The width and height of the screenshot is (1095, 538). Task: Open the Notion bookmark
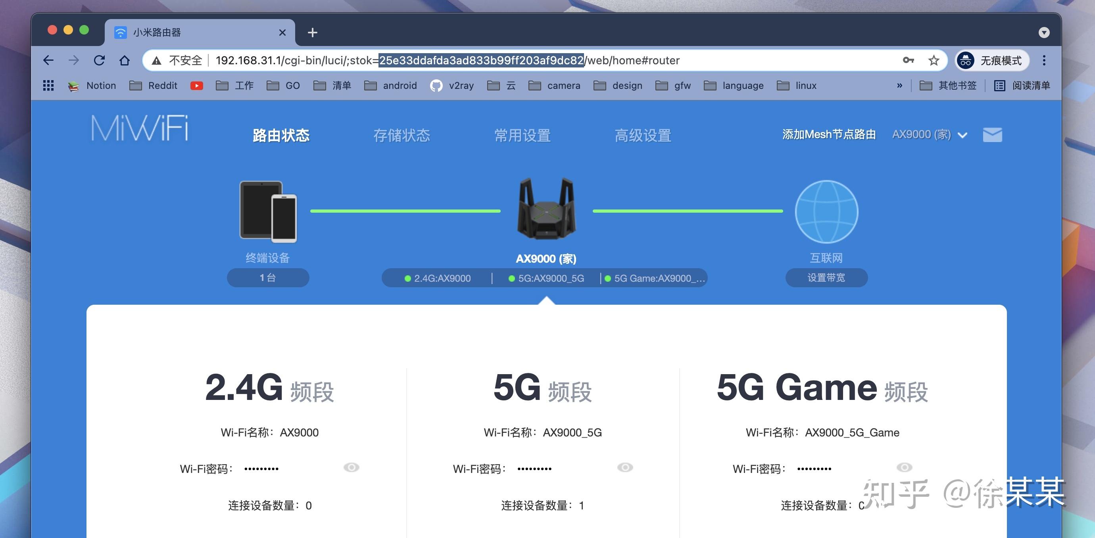point(92,85)
